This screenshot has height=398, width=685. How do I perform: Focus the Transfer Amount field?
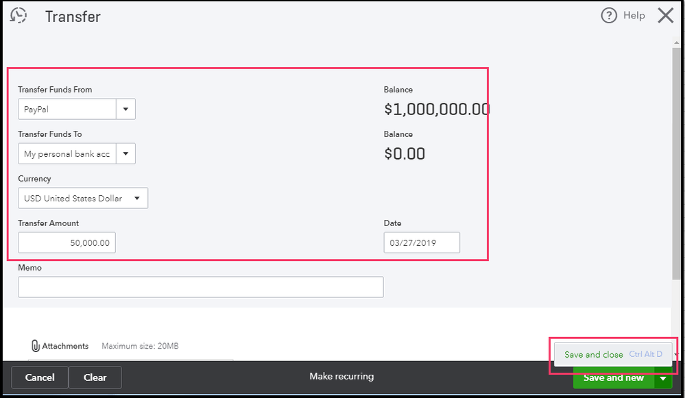(x=67, y=243)
